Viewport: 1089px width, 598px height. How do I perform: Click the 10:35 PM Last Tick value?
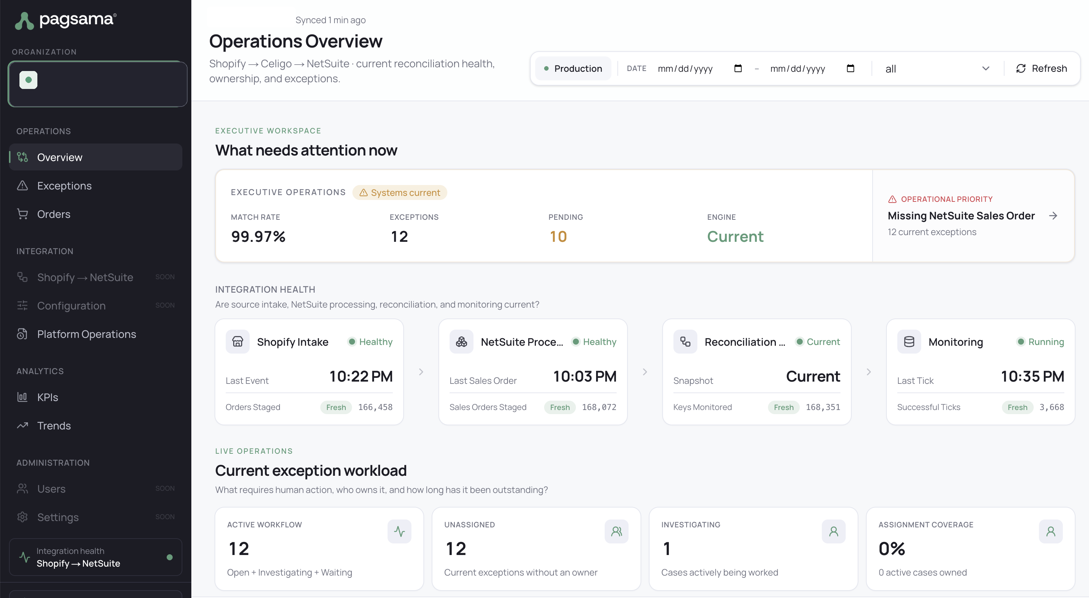coord(1032,376)
